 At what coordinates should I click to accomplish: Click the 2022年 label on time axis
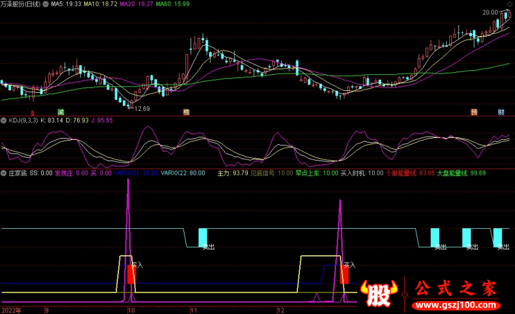click(11, 310)
